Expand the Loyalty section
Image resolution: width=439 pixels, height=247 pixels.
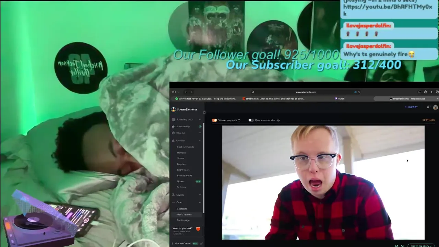click(x=187, y=195)
